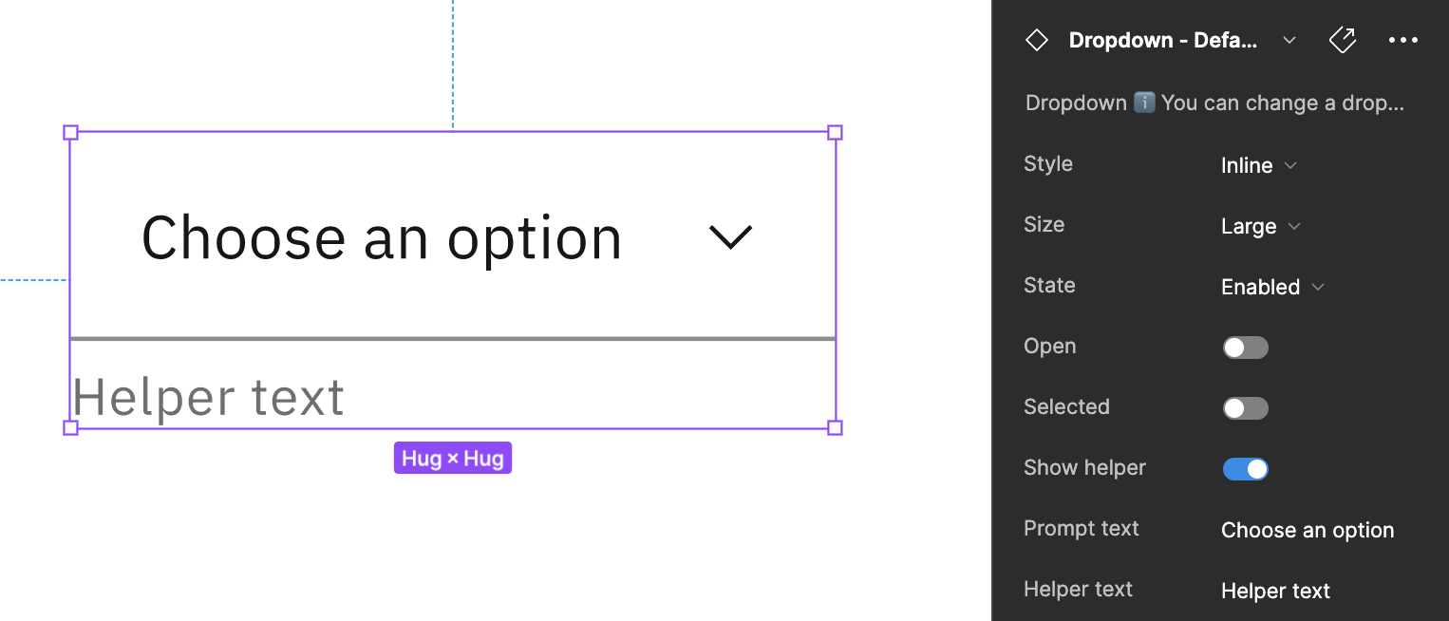1449x621 pixels.
Task: Click the info icon beside Dropdown description
Action: coord(1144,103)
